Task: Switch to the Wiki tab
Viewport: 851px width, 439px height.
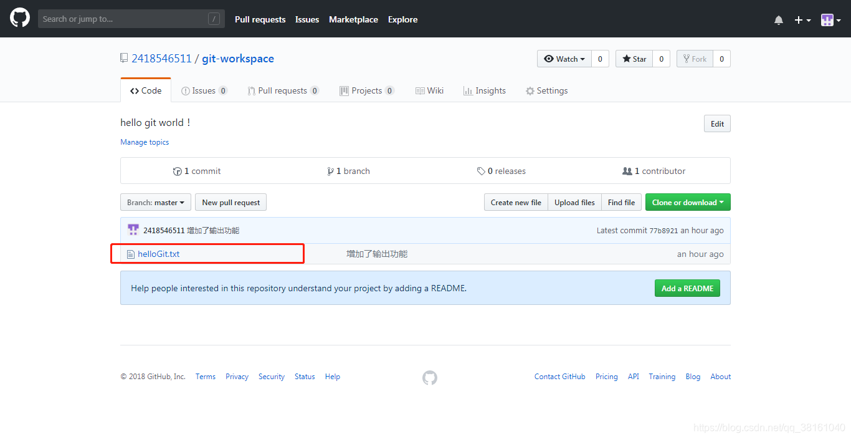Action: (x=429, y=90)
